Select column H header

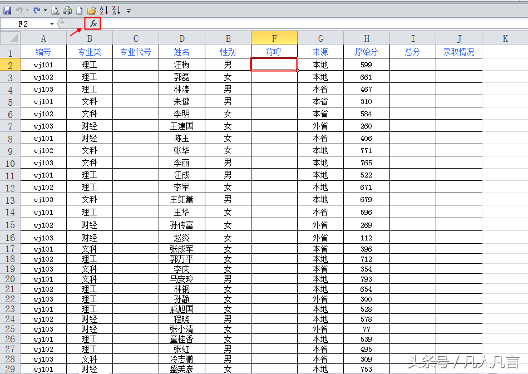(367, 38)
